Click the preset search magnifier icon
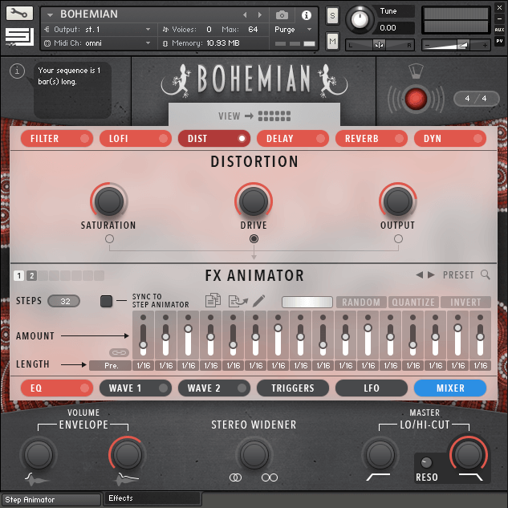The width and height of the screenshot is (508, 508). coord(486,275)
